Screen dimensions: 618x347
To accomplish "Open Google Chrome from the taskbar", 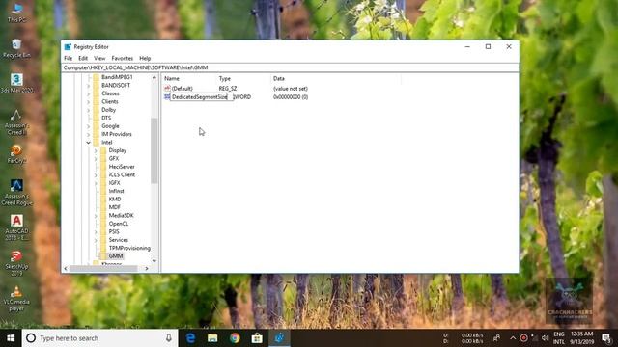I will 235,338.
